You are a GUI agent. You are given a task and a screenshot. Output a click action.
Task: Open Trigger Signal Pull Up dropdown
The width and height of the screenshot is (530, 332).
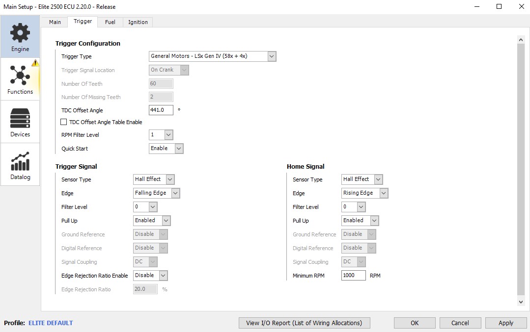[x=152, y=221]
